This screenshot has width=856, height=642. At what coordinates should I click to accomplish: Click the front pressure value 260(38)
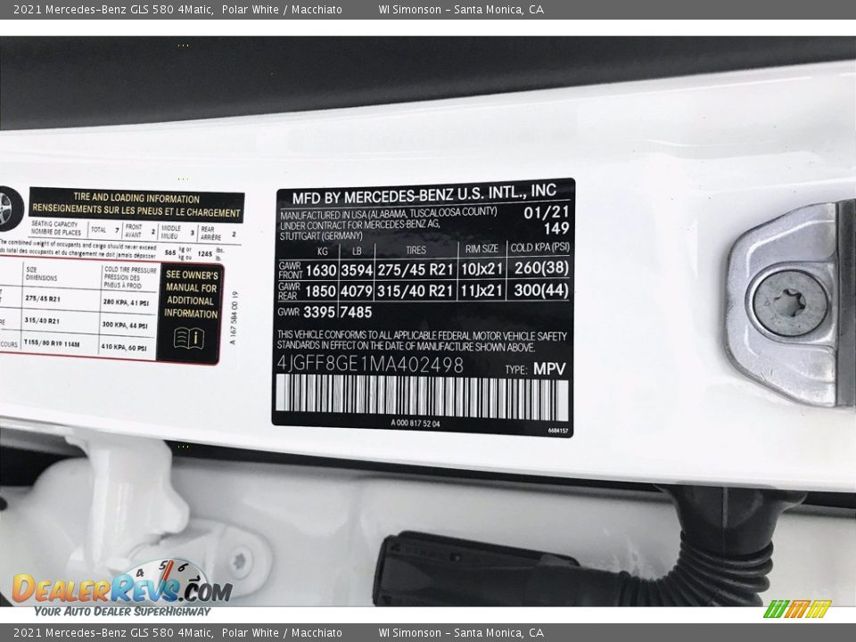click(x=541, y=267)
